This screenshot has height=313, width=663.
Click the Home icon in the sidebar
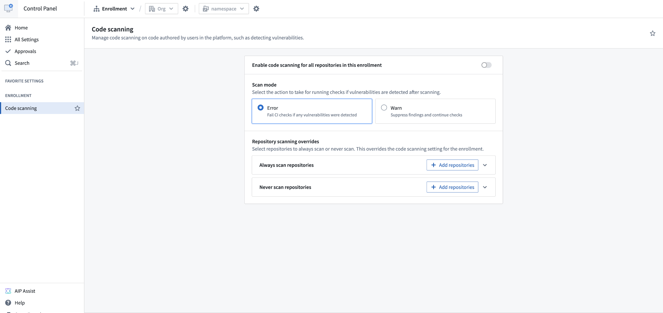click(8, 28)
